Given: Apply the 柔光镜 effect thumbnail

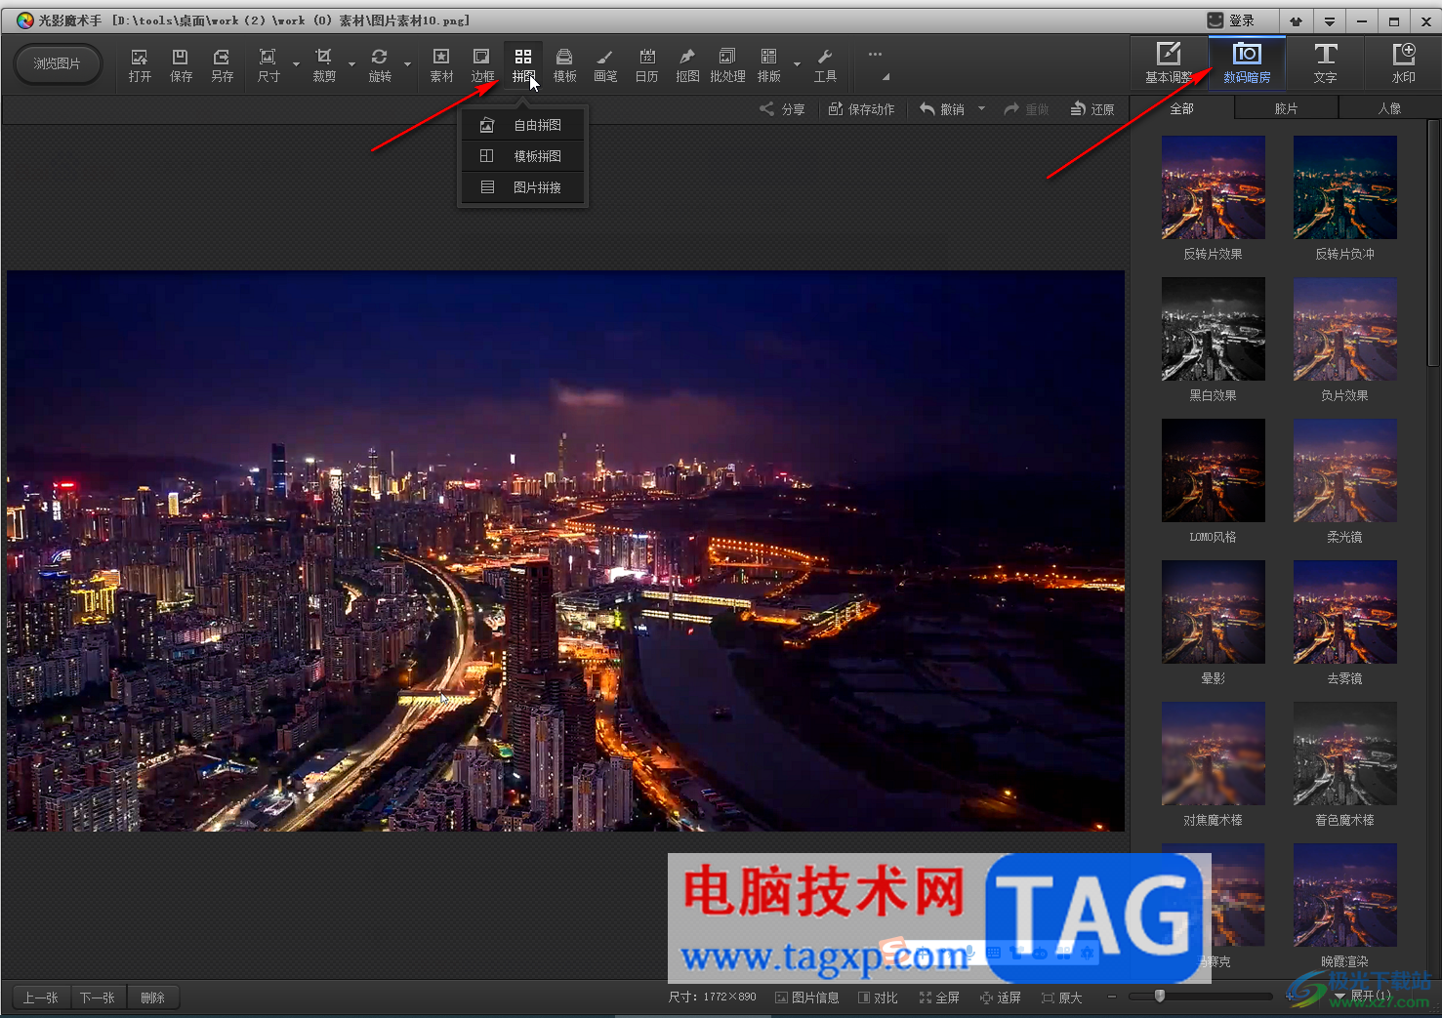Looking at the screenshot, I should pos(1345,470).
